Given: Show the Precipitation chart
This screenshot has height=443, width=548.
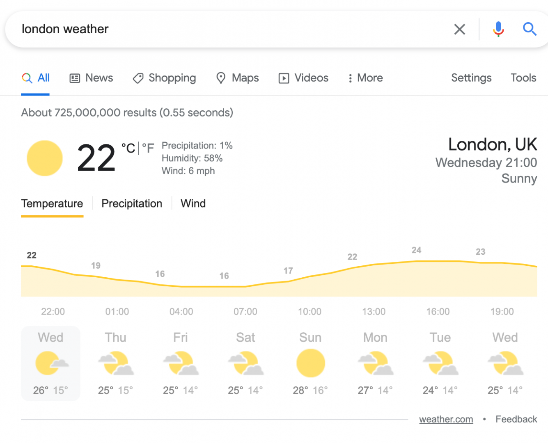Looking at the screenshot, I should pos(132,203).
